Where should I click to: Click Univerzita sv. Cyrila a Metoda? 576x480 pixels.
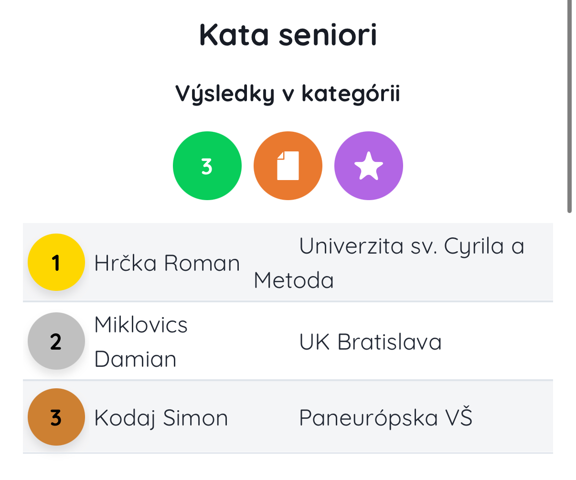[x=411, y=247]
